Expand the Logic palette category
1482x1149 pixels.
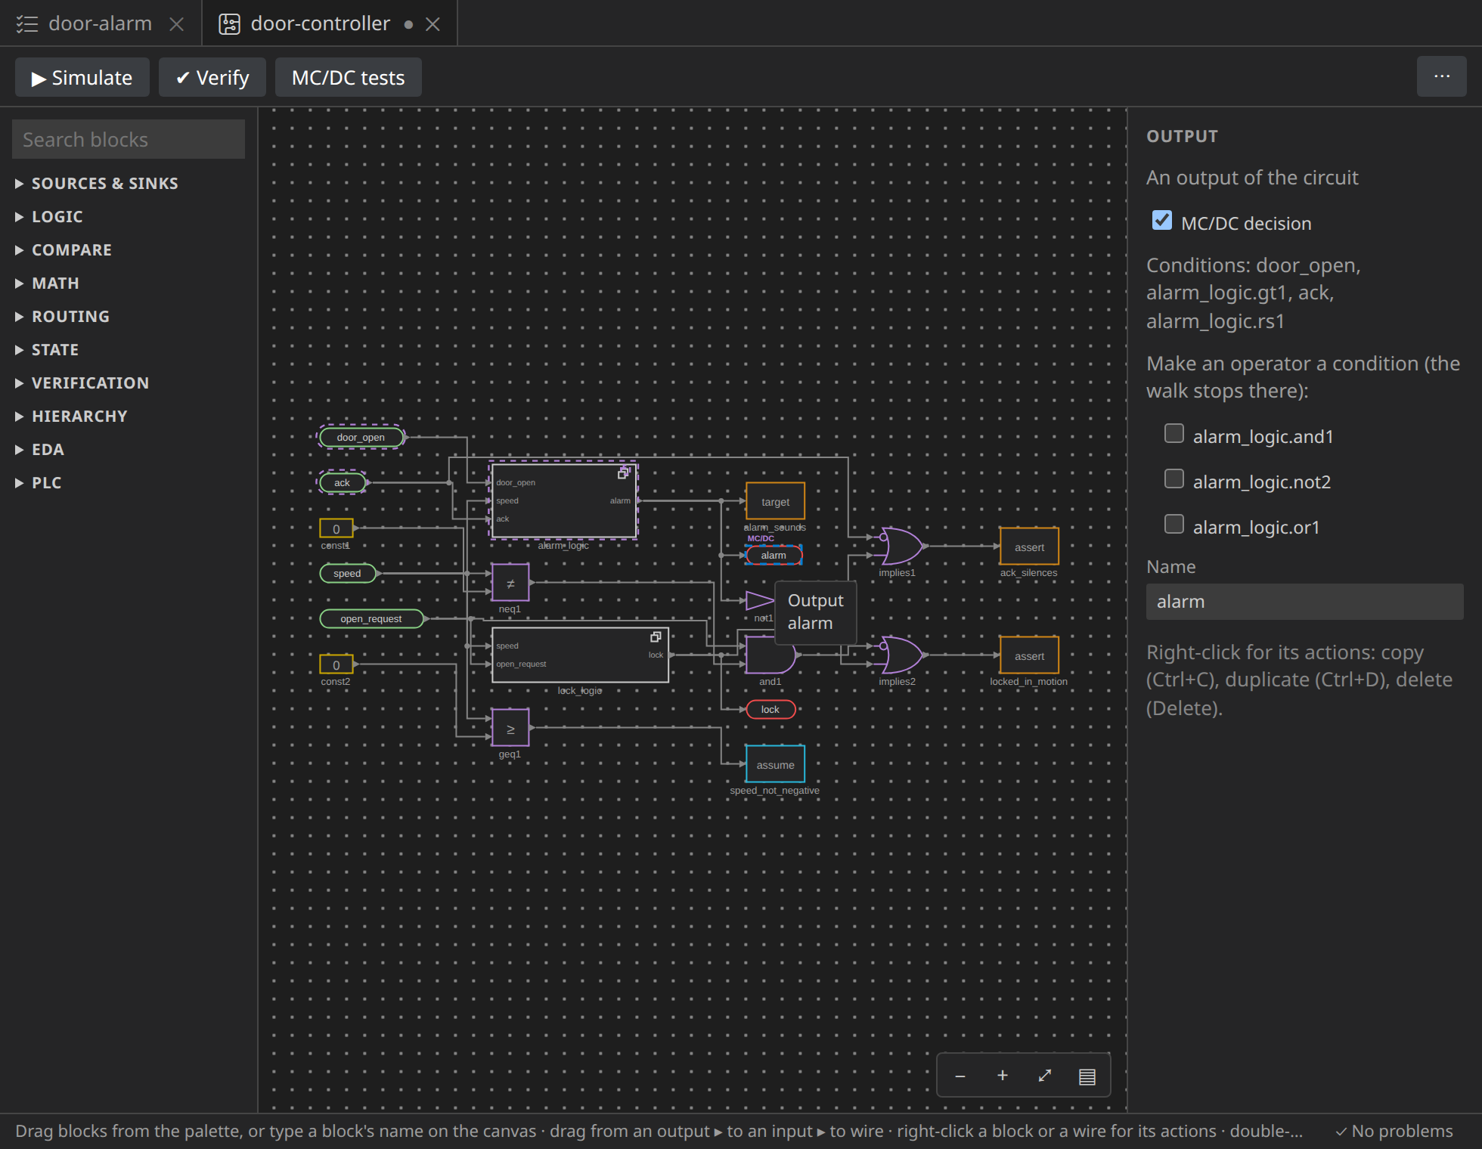(x=129, y=217)
